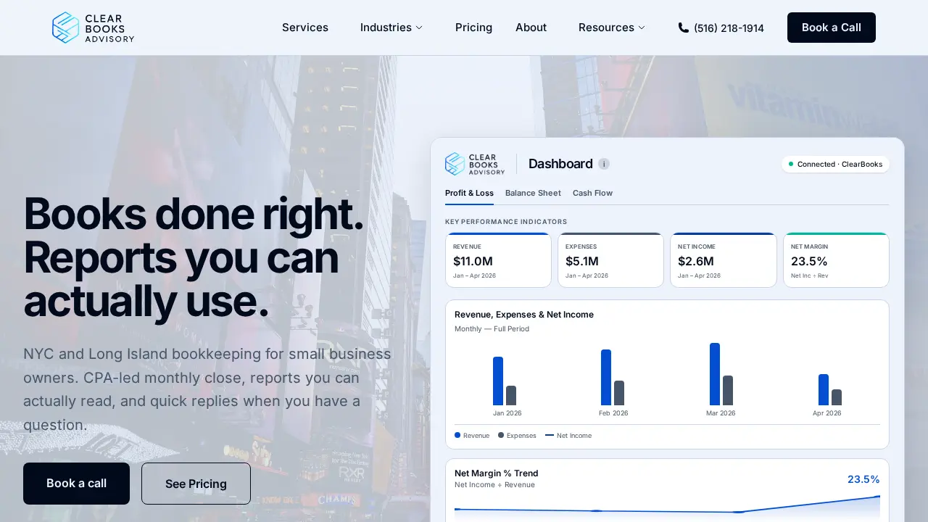Switch to the Cash Flow tab
Screen dimensions: 928x522
(x=592, y=194)
